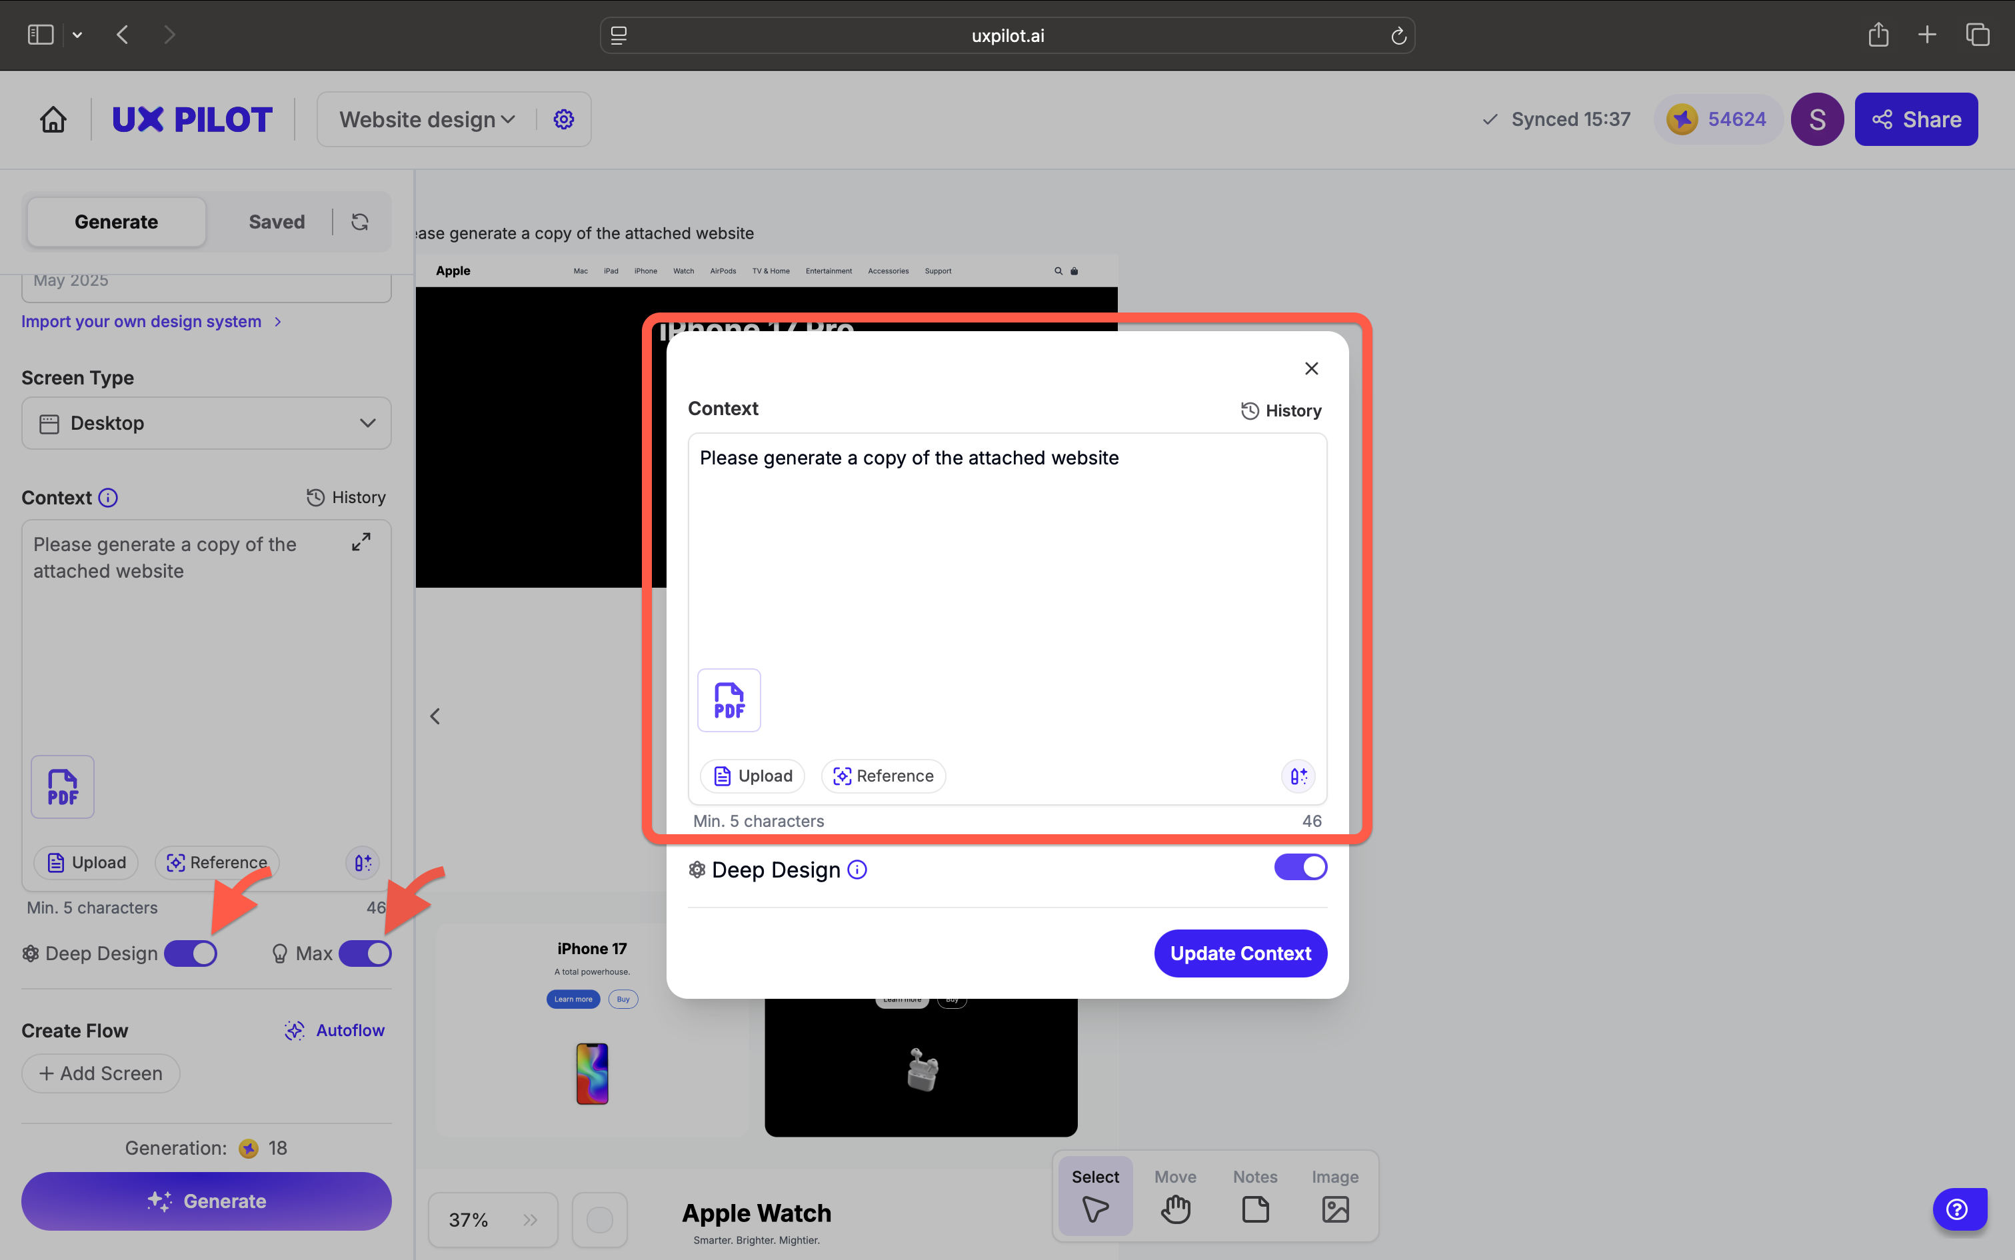Select the Image tool
The image size is (2015, 1260).
[1334, 1196]
